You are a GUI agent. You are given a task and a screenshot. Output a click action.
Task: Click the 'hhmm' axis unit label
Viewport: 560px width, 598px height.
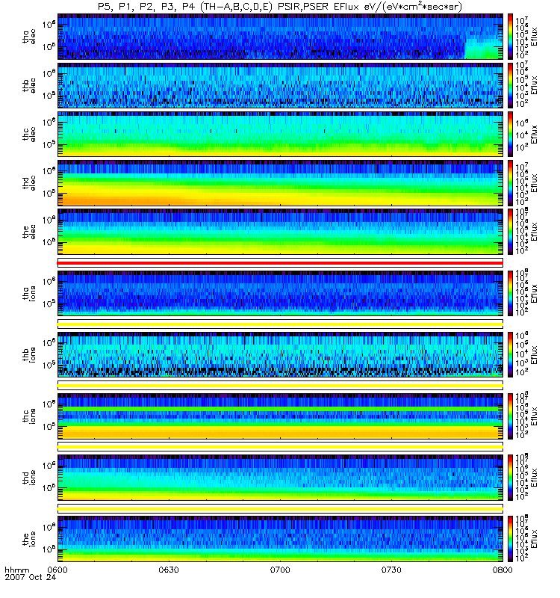17,570
